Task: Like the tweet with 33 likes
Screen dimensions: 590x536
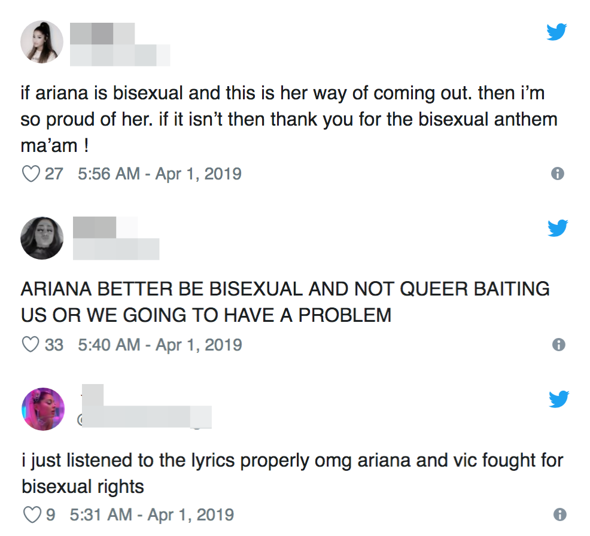Action: pos(31,345)
